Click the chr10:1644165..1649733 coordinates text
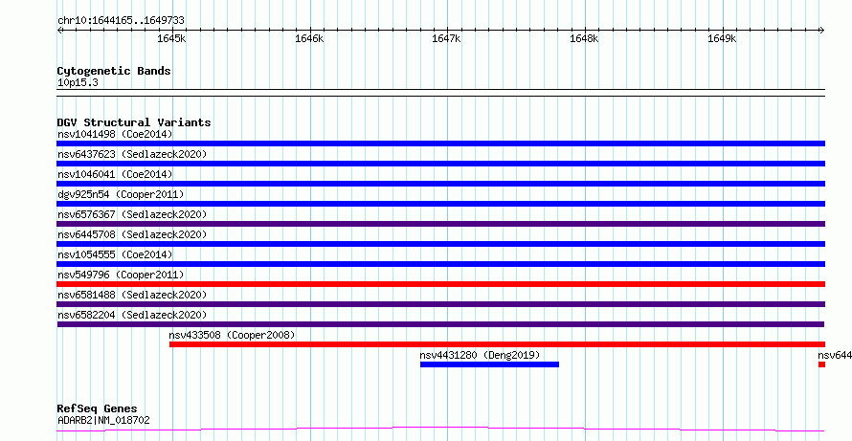852x441 pixels. pos(121,21)
